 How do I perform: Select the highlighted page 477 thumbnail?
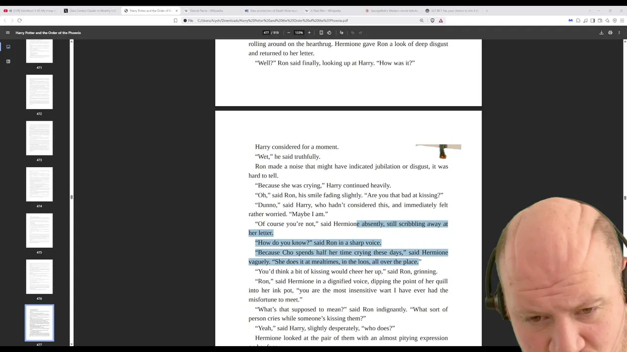pos(39,323)
